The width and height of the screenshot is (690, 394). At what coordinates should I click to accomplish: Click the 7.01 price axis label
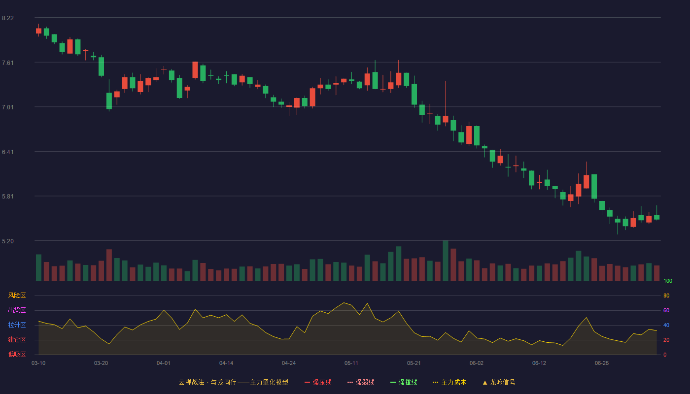[x=8, y=107]
